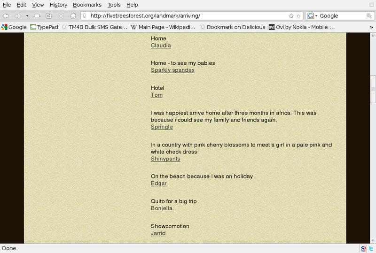376x253 pixels.
Task: Click the magnifier search icon
Action: (369, 16)
